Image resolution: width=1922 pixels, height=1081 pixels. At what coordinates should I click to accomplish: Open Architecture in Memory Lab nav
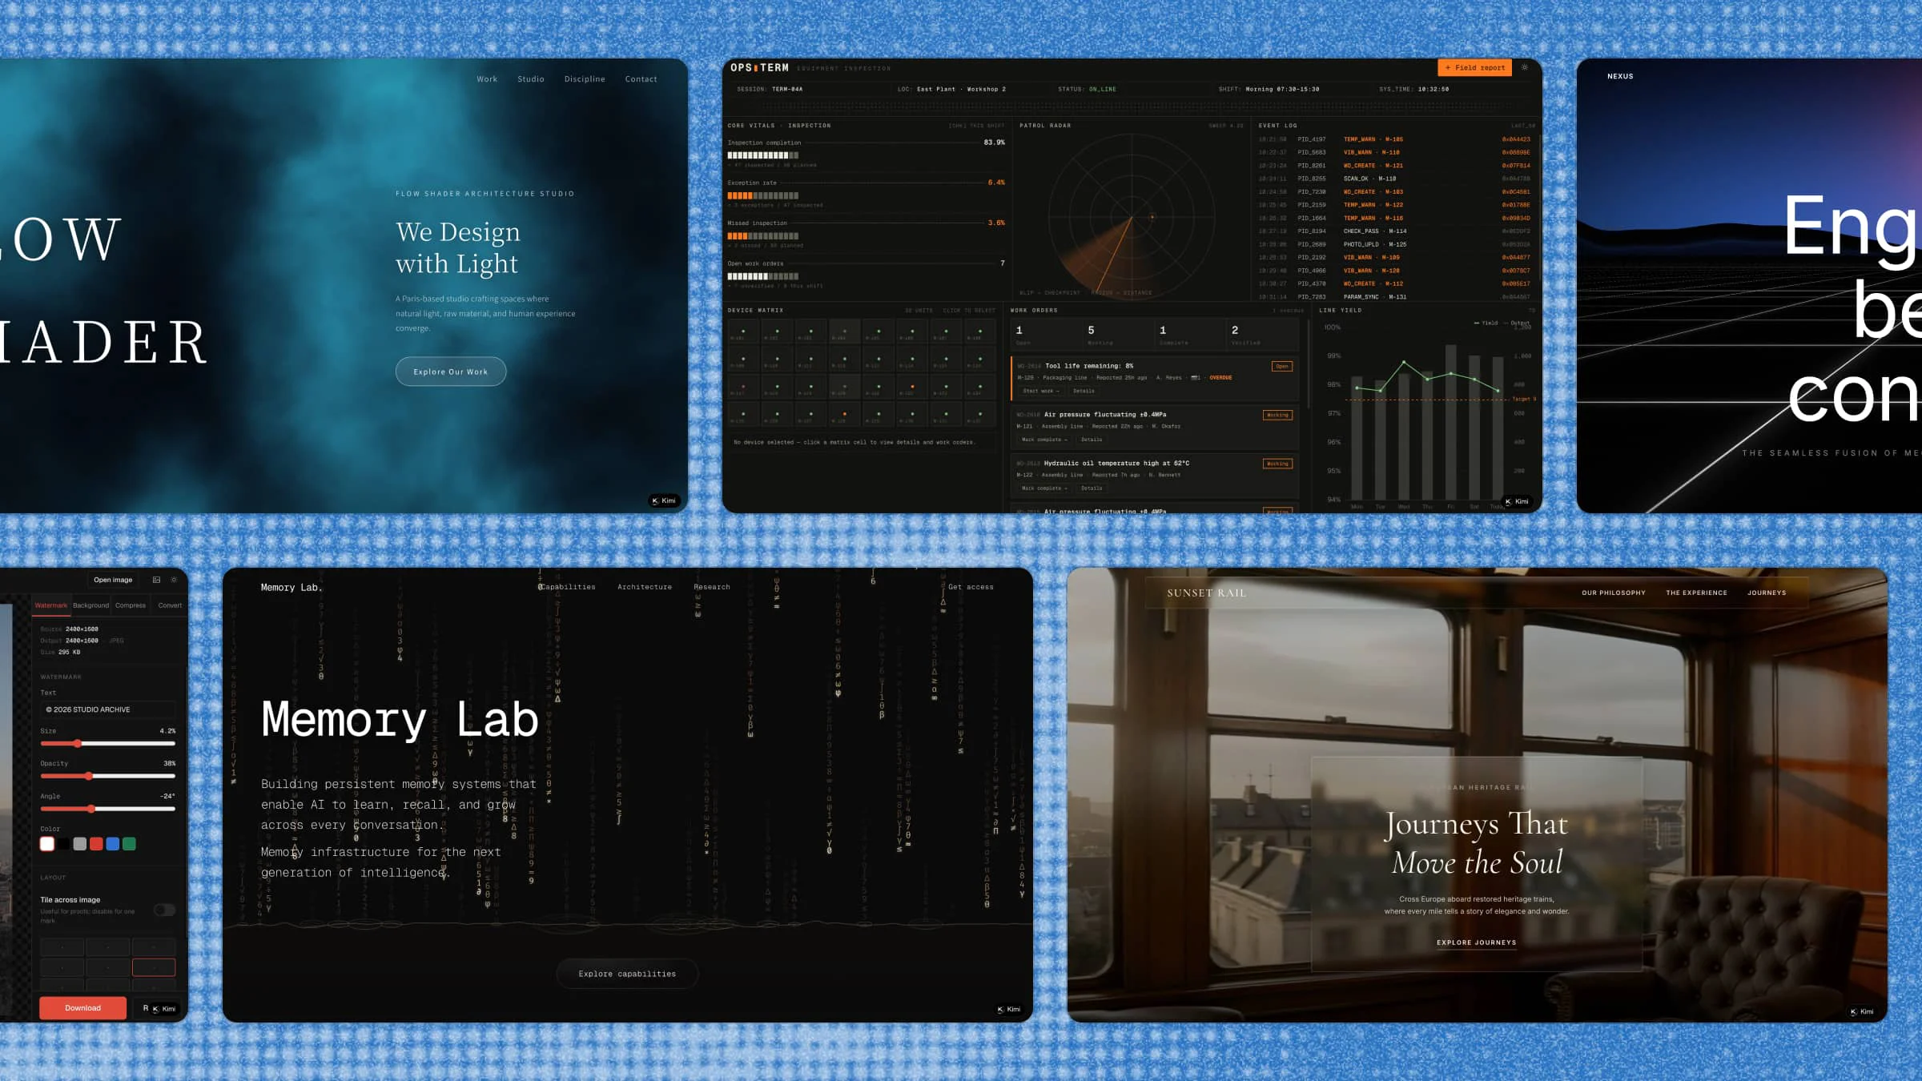tap(645, 587)
